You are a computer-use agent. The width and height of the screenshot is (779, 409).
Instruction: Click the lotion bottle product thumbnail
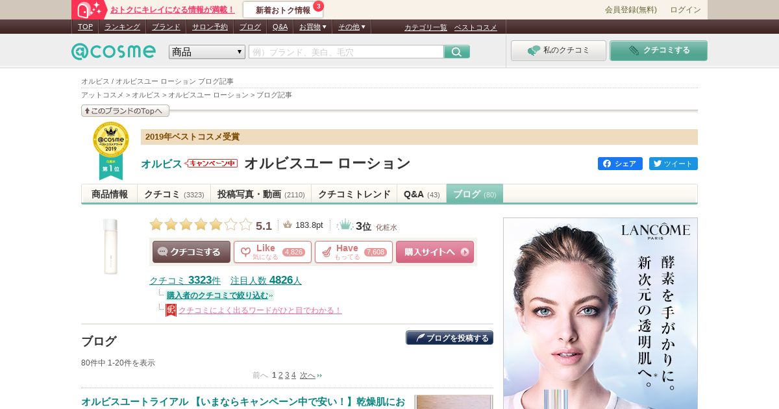pyautogui.click(x=110, y=246)
